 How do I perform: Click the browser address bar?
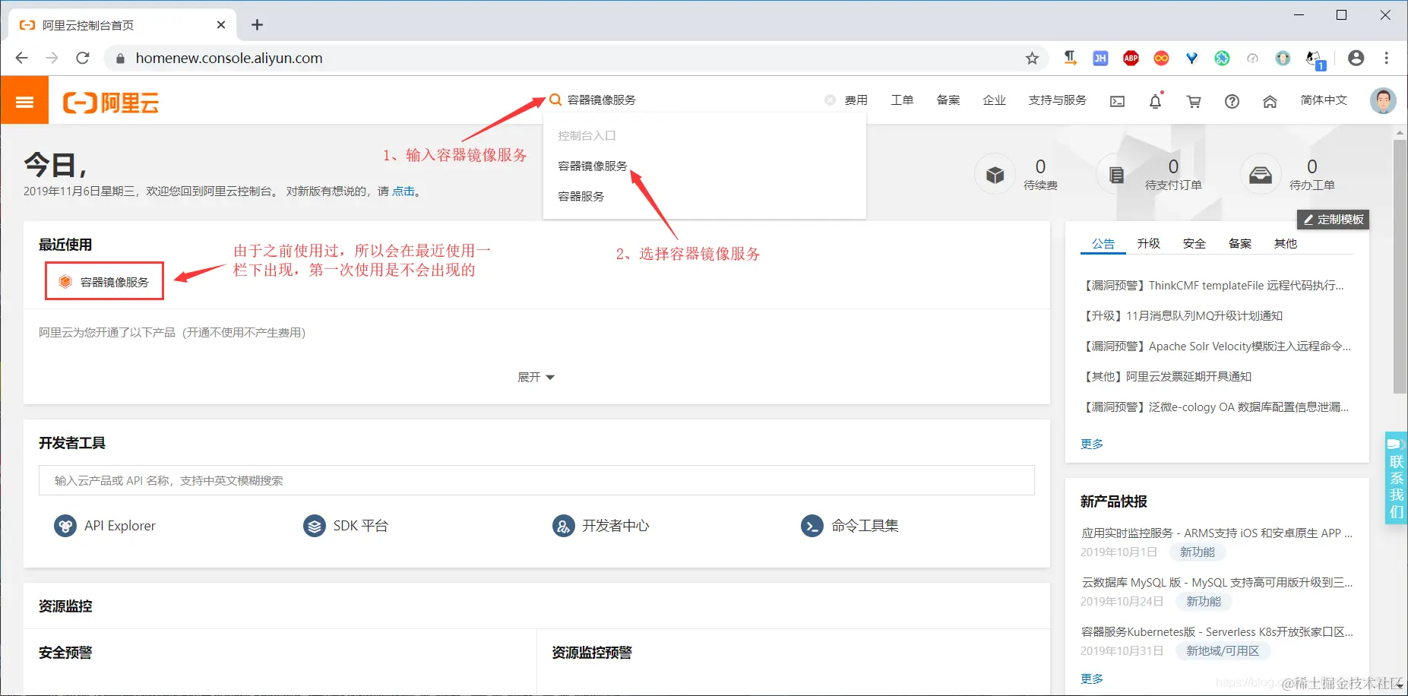click(577, 58)
